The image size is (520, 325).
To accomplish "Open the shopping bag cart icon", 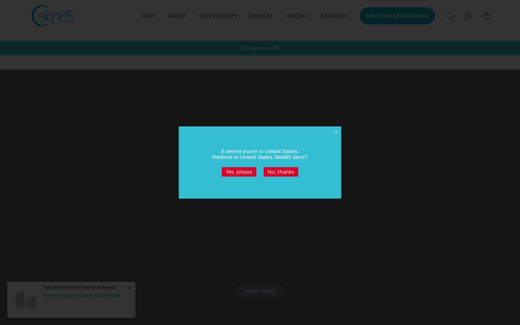I will coord(487,16).
